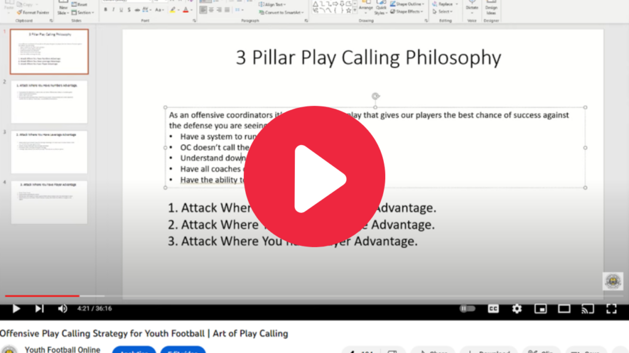Toggle the autoplay switch
The width and height of the screenshot is (629, 353).
point(467,309)
